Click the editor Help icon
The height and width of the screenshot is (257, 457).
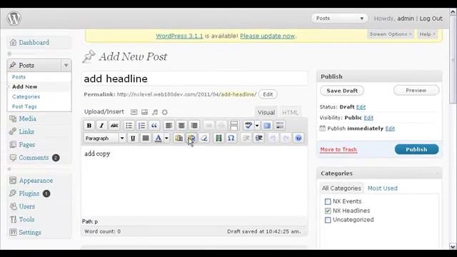(298, 138)
